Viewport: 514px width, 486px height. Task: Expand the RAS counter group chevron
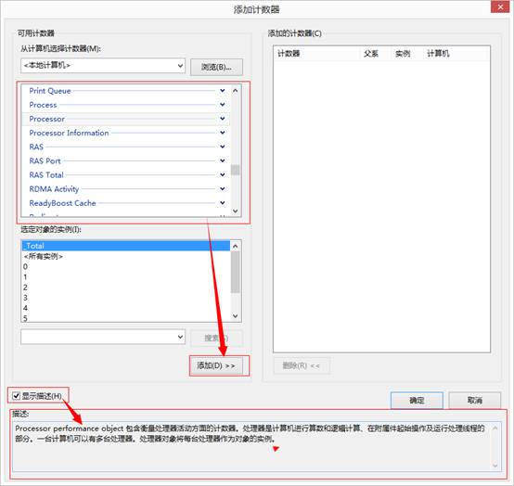(x=223, y=147)
